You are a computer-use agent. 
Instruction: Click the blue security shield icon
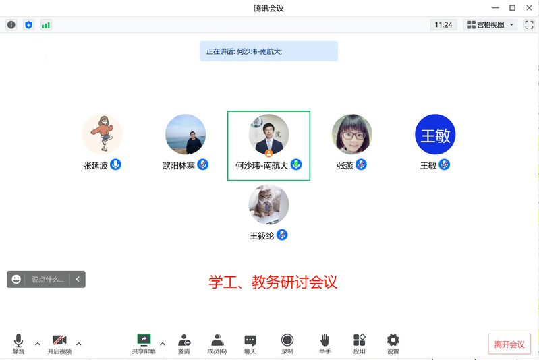click(x=28, y=25)
